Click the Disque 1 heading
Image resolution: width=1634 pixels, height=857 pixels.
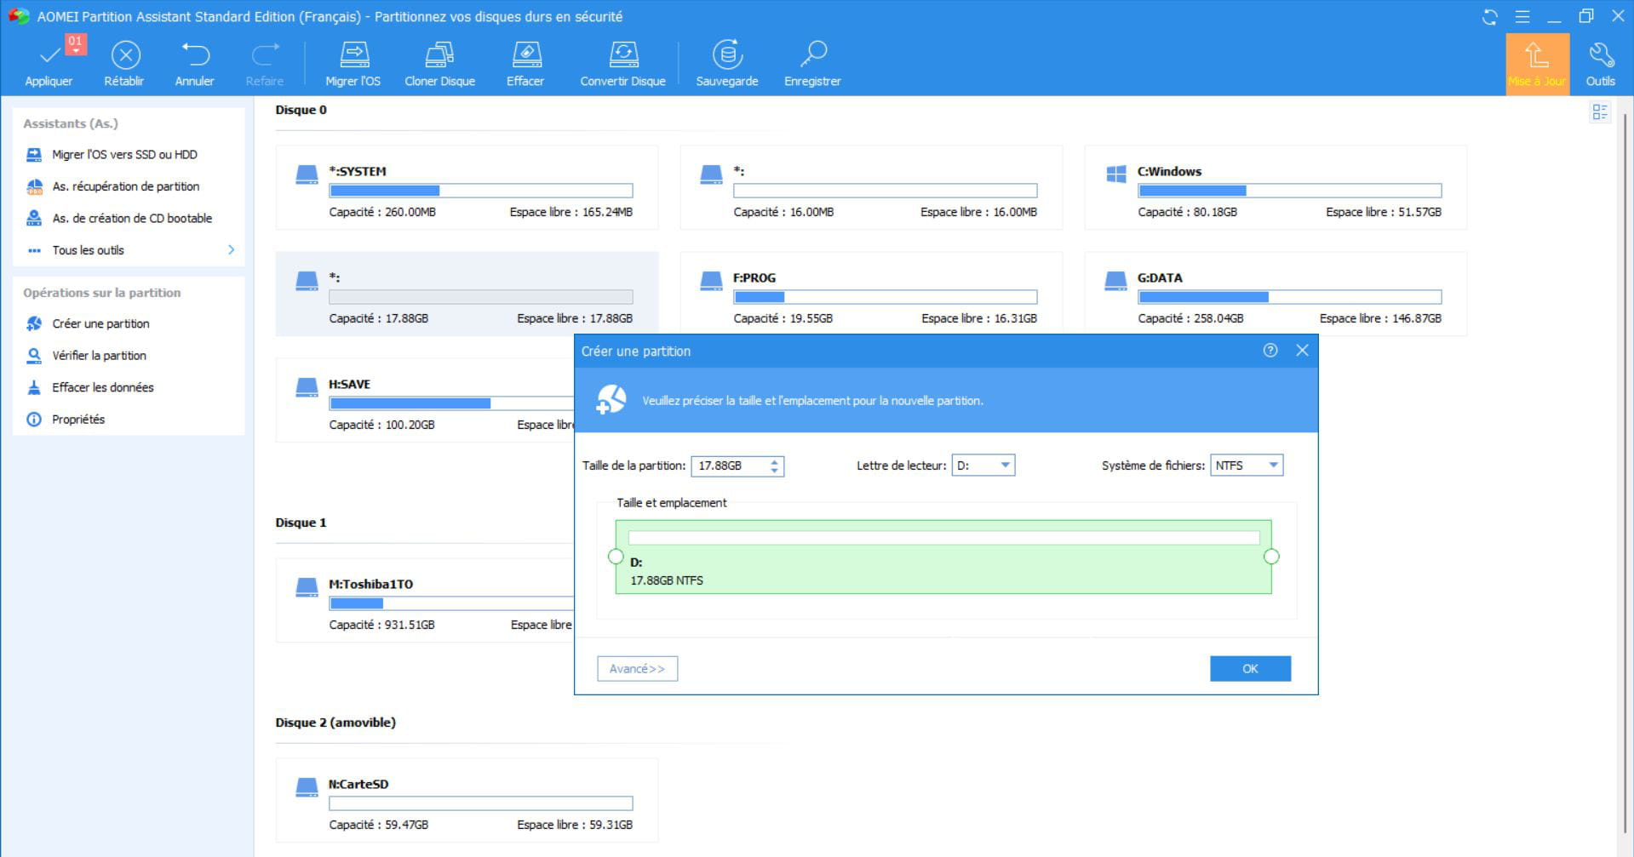pos(301,523)
